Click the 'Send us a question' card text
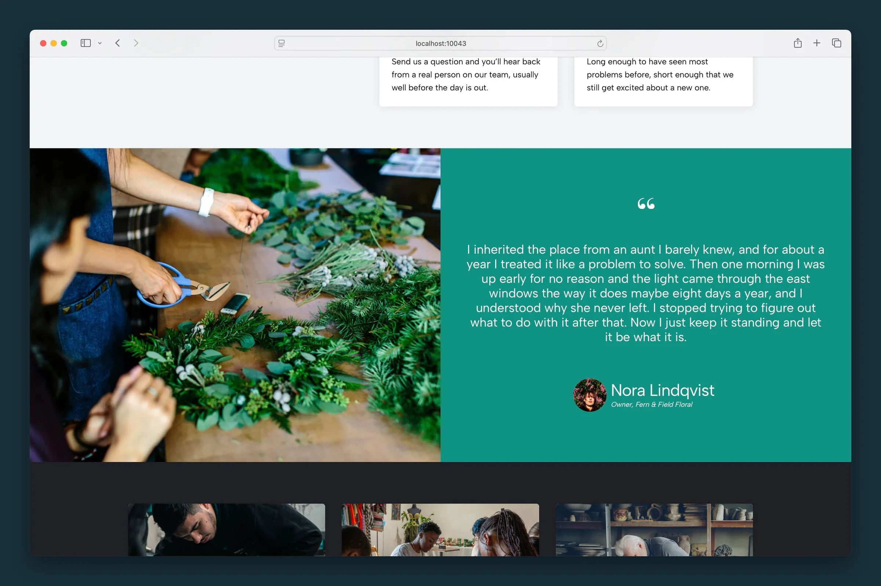The height and width of the screenshot is (586, 881). click(466, 75)
